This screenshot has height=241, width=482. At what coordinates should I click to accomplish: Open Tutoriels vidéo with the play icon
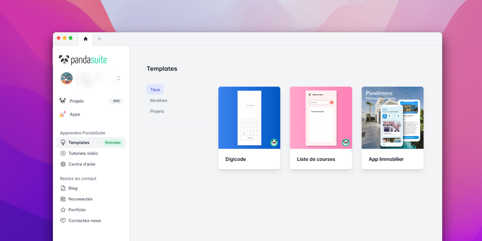click(x=63, y=153)
